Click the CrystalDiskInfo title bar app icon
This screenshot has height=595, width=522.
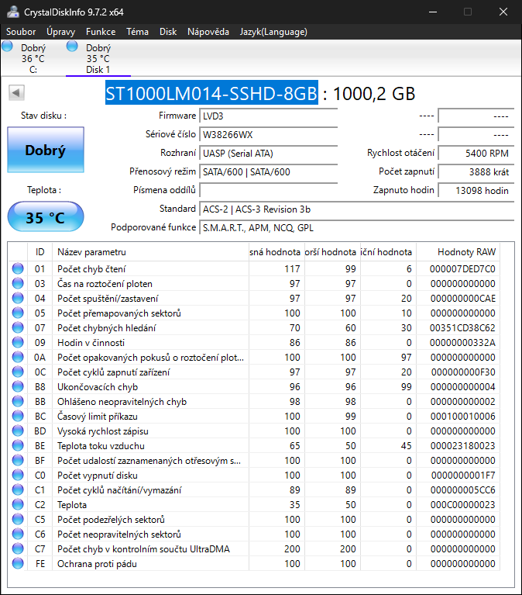[13, 12]
